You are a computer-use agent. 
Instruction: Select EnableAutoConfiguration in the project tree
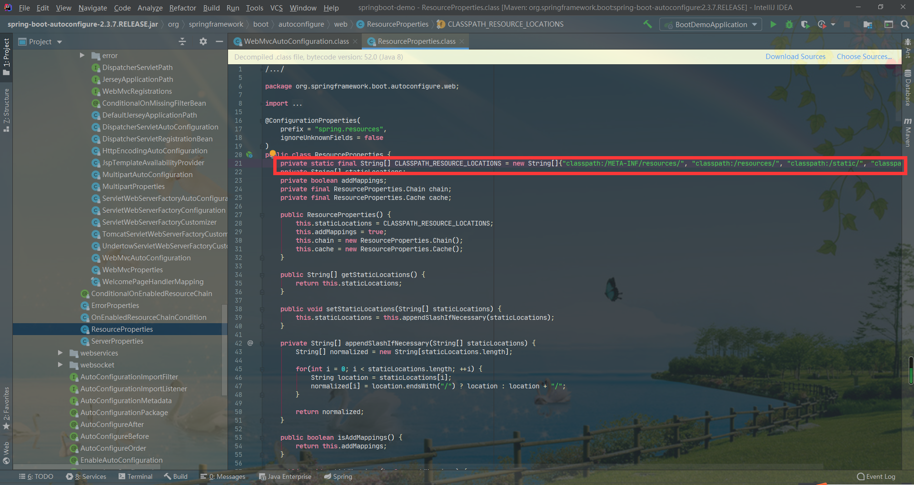(121, 460)
